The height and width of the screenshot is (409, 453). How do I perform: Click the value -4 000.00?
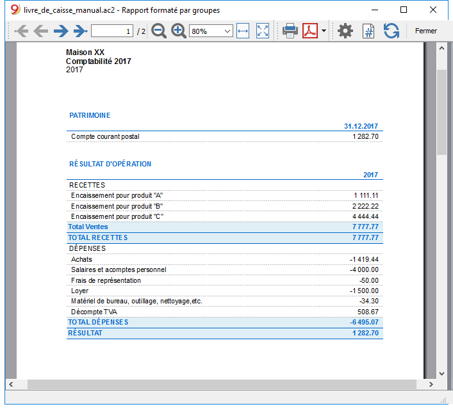[364, 269]
